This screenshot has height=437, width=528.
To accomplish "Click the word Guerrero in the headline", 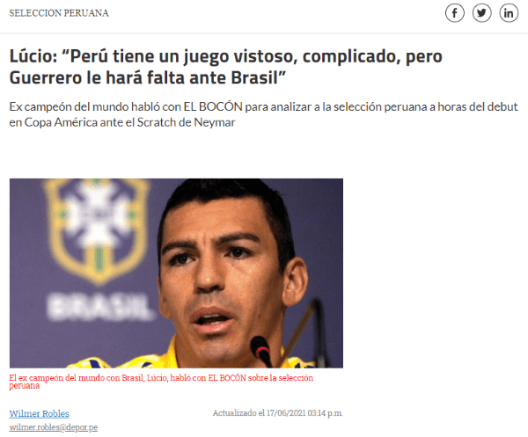I will 45,77.
